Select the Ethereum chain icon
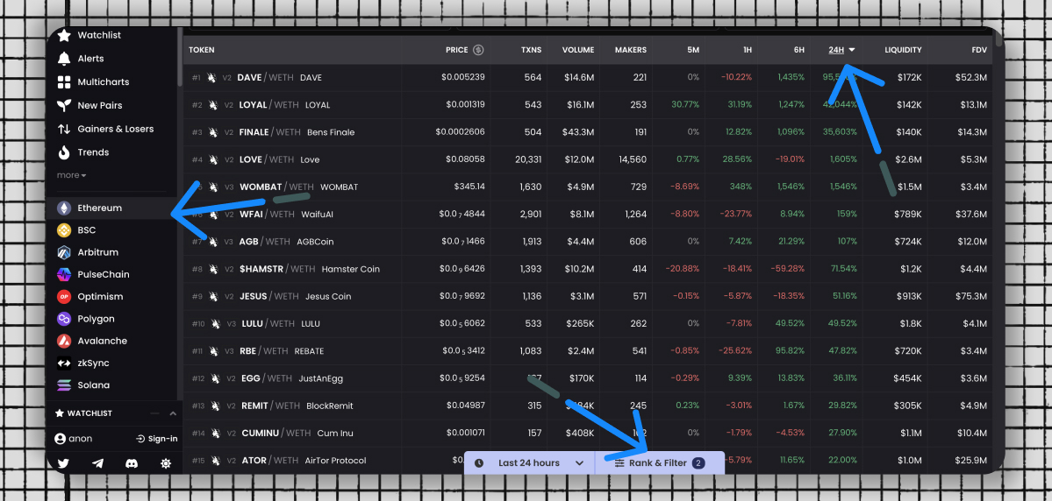This screenshot has height=501, width=1052. coord(64,208)
